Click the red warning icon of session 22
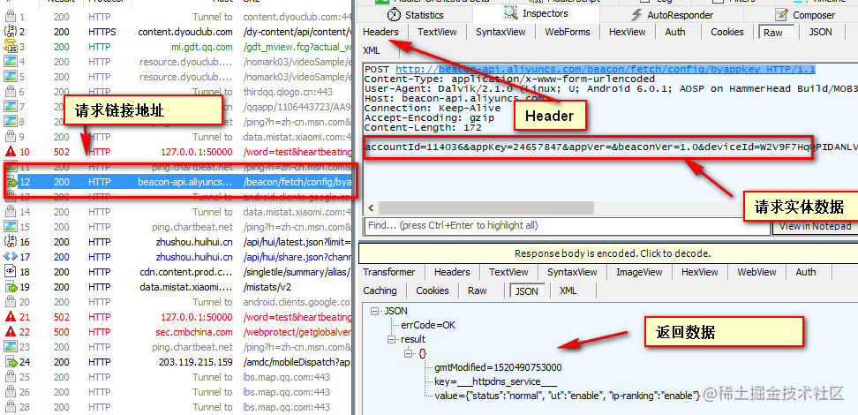Viewport: 858px width, 415px height. click(11, 332)
